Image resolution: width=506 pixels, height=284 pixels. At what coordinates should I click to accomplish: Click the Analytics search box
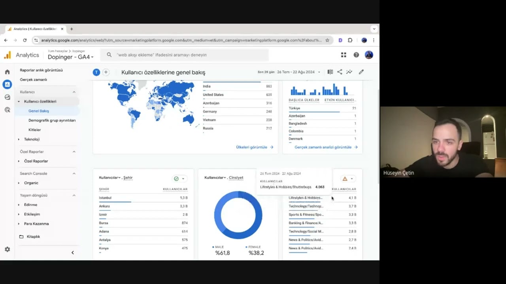click(x=185, y=55)
